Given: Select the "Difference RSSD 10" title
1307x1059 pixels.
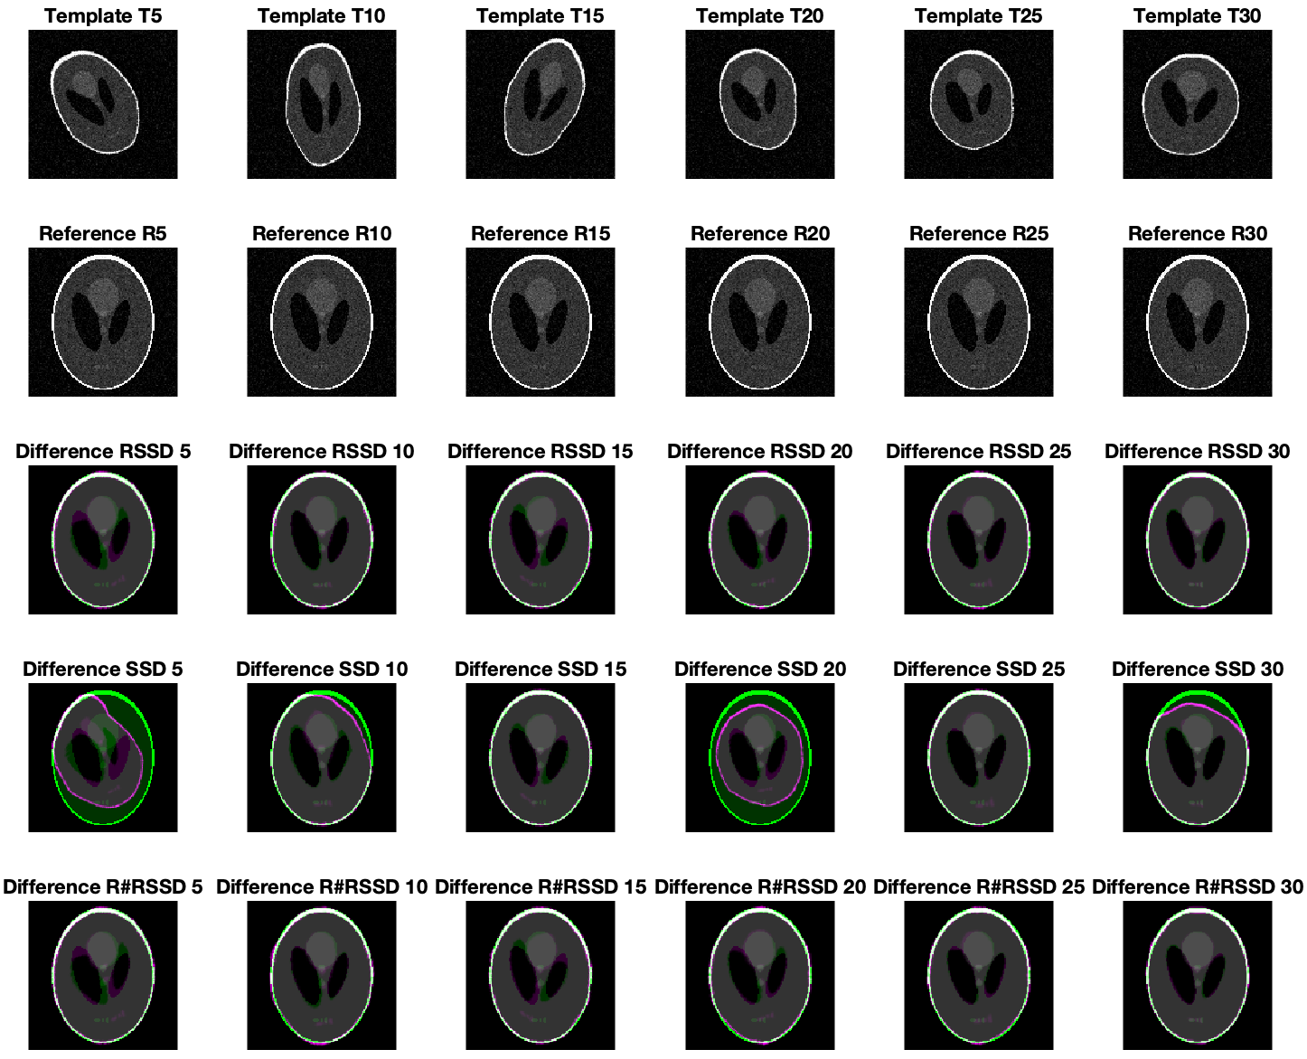Looking at the screenshot, I should (x=322, y=452).
